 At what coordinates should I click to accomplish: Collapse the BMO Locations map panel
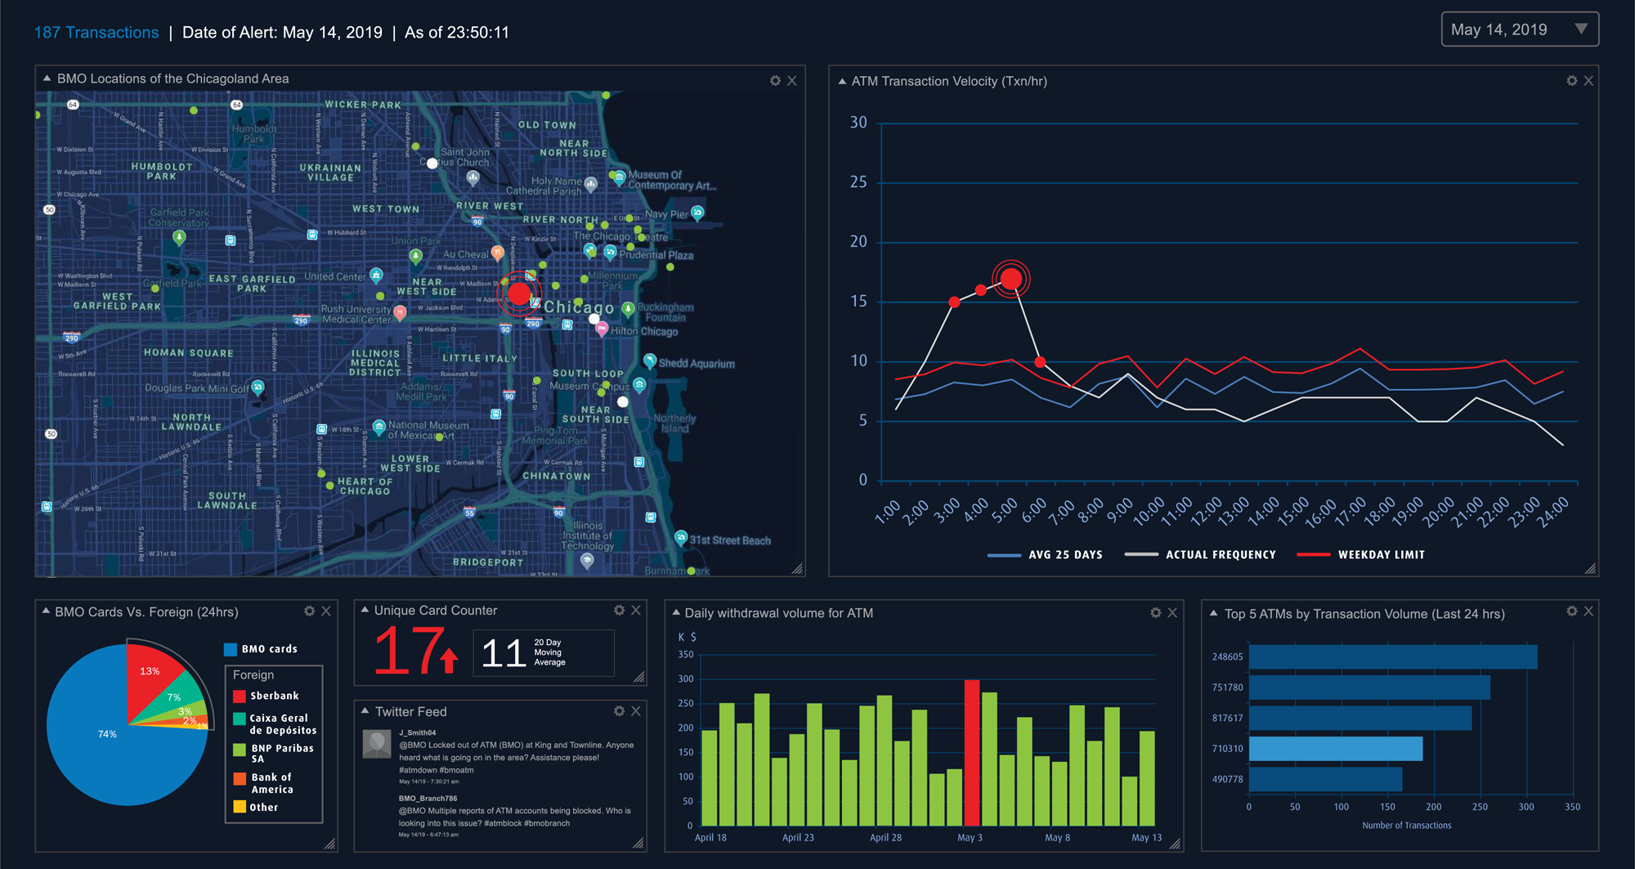click(47, 79)
